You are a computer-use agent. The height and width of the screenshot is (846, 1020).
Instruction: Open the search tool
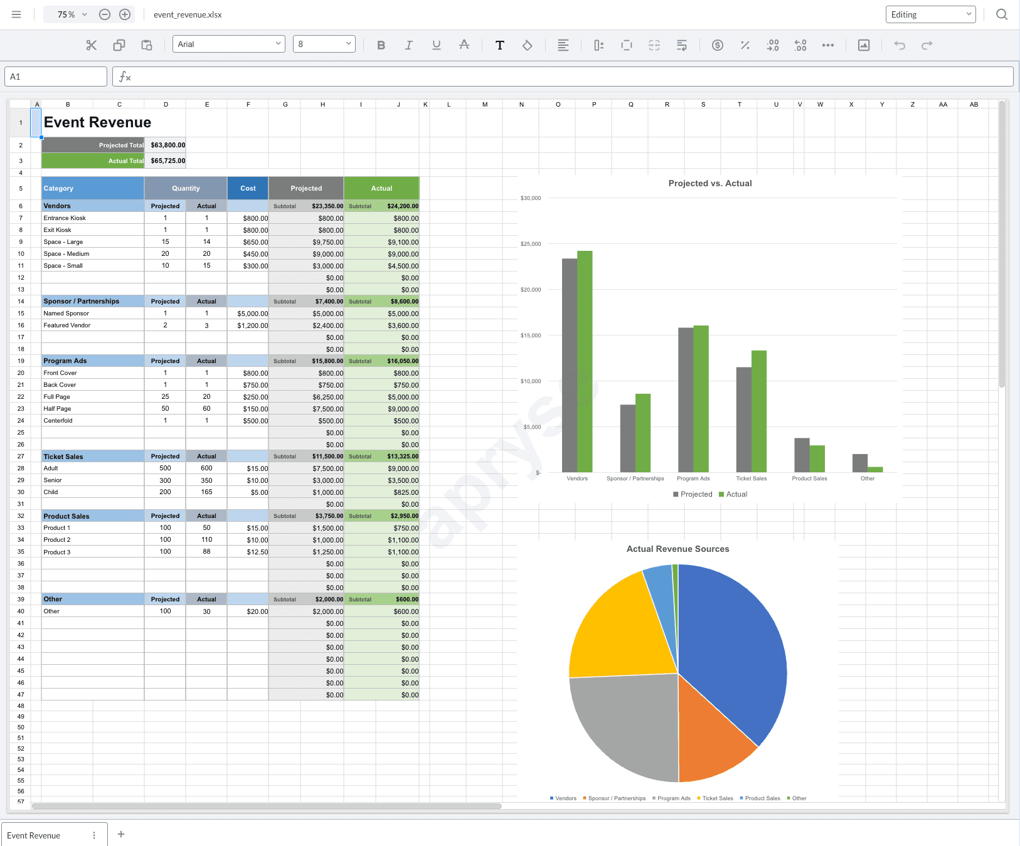pos(1002,14)
